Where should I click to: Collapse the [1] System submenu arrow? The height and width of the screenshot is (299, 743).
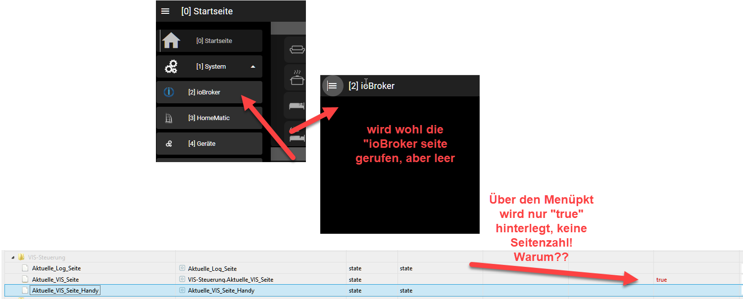click(x=253, y=66)
